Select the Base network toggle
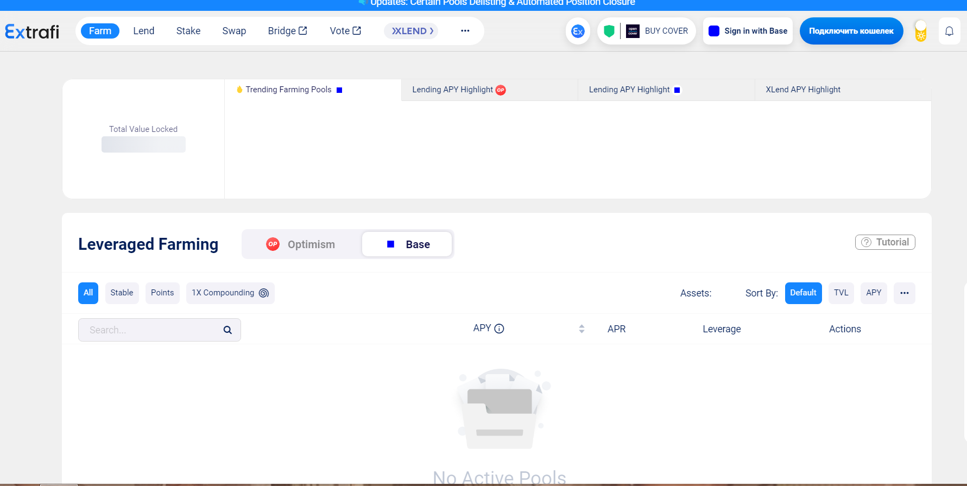The height and width of the screenshot is (486, 967). pos(407,244)
